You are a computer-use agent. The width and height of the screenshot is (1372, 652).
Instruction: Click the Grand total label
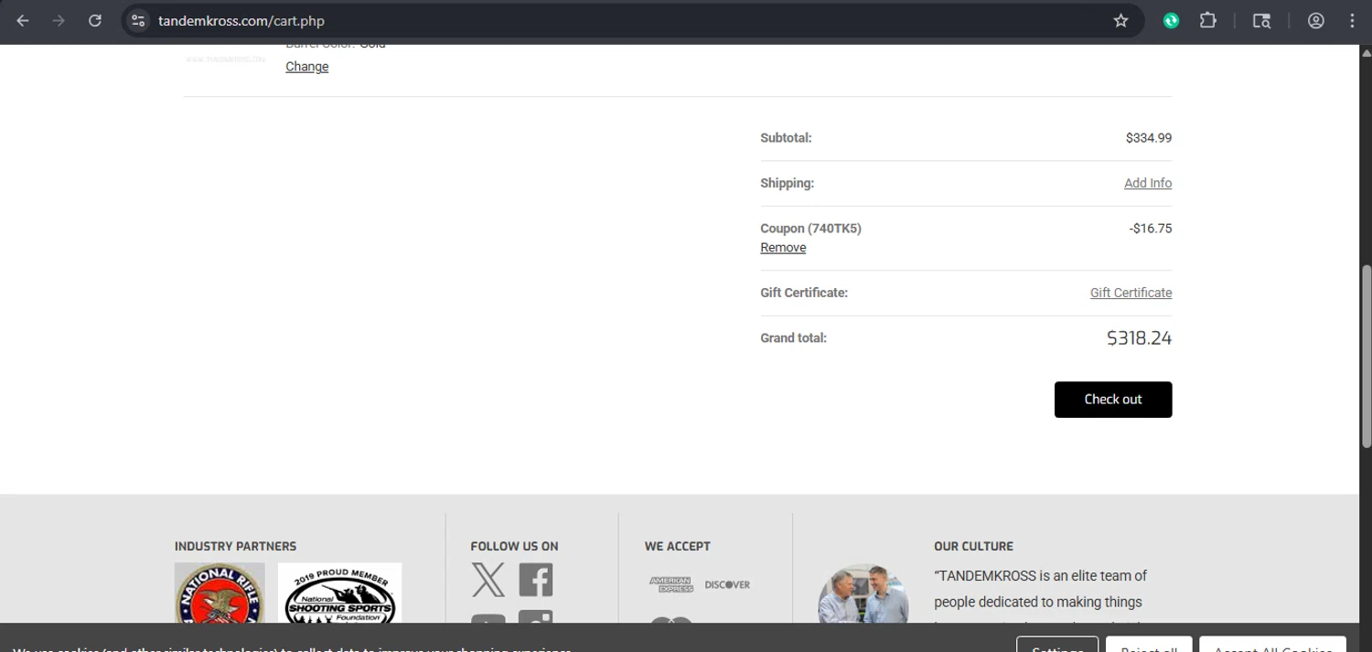[793, 338]
